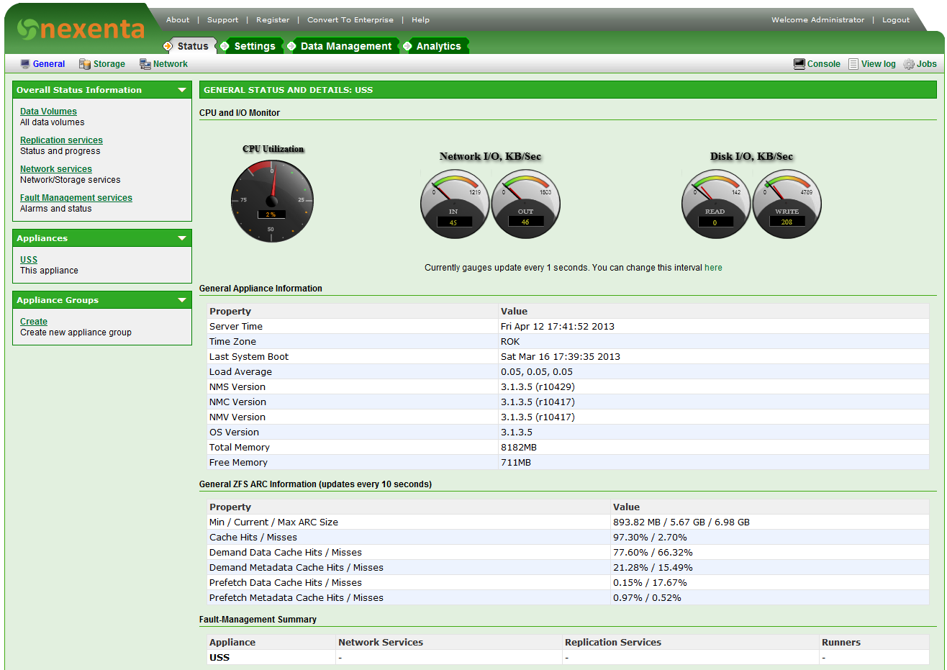This screenshot has width=947, height=670.
Task: Click Cache Hits / Misses value
Action: pyautogui.click(x=650, y=538)
